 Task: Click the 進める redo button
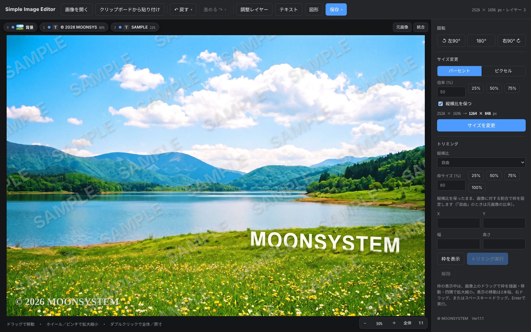coord(215,10)
